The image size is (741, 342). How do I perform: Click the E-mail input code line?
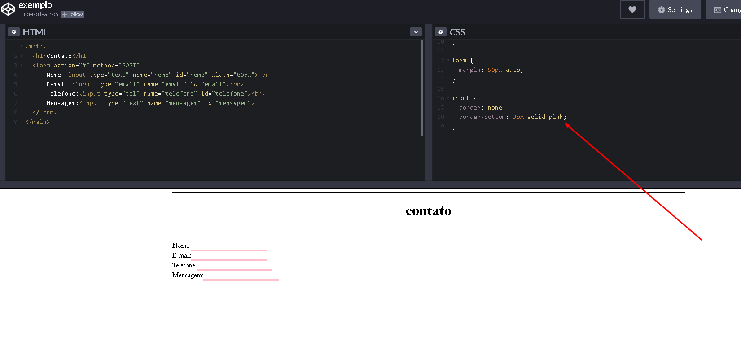(145, 84)
